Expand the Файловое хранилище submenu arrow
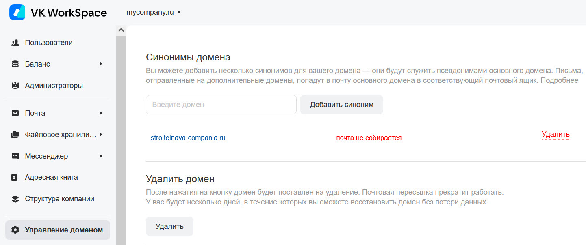The width and height of the screenshot is (586, 245). pos(101,135)
